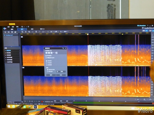
Task: Click the zoom in magnifier at bottom right
Action: click(144, 99)
